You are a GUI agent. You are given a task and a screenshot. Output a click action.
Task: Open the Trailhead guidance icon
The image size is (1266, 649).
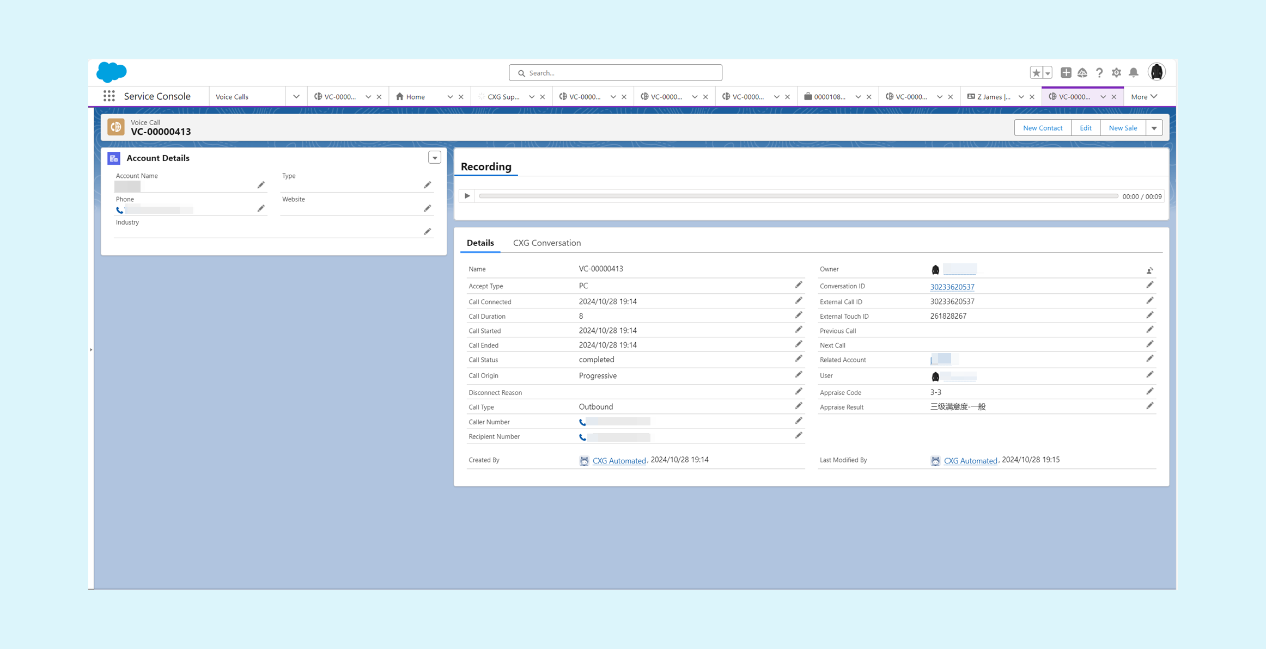[x=1082, y=72]
